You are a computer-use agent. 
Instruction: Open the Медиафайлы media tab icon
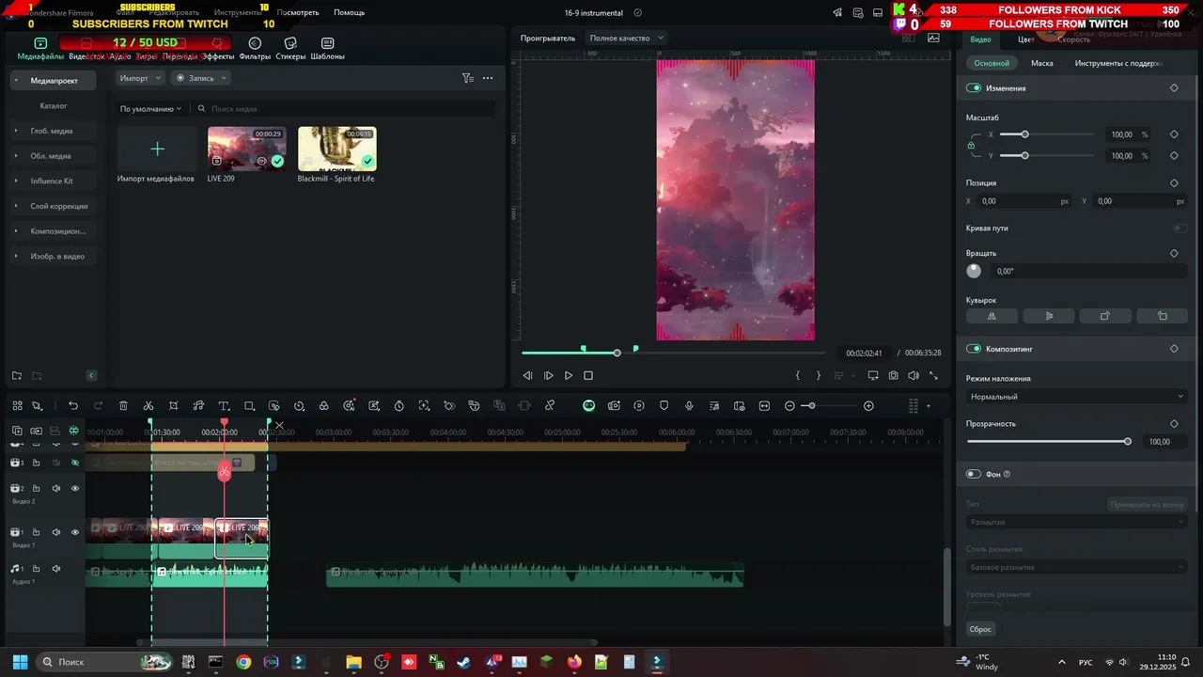[x=40, y=43]
